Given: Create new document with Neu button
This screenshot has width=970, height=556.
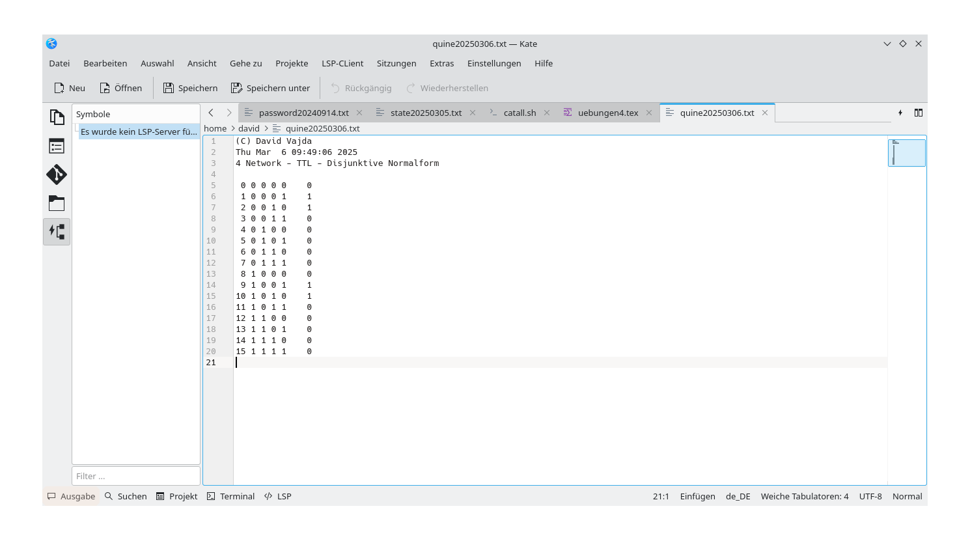Looking at the screenshot, I should coord(70,88).
